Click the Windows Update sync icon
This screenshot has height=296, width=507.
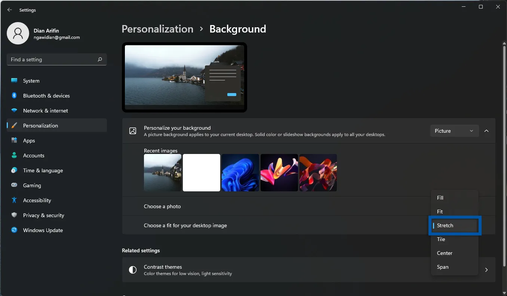click(14, 230)
